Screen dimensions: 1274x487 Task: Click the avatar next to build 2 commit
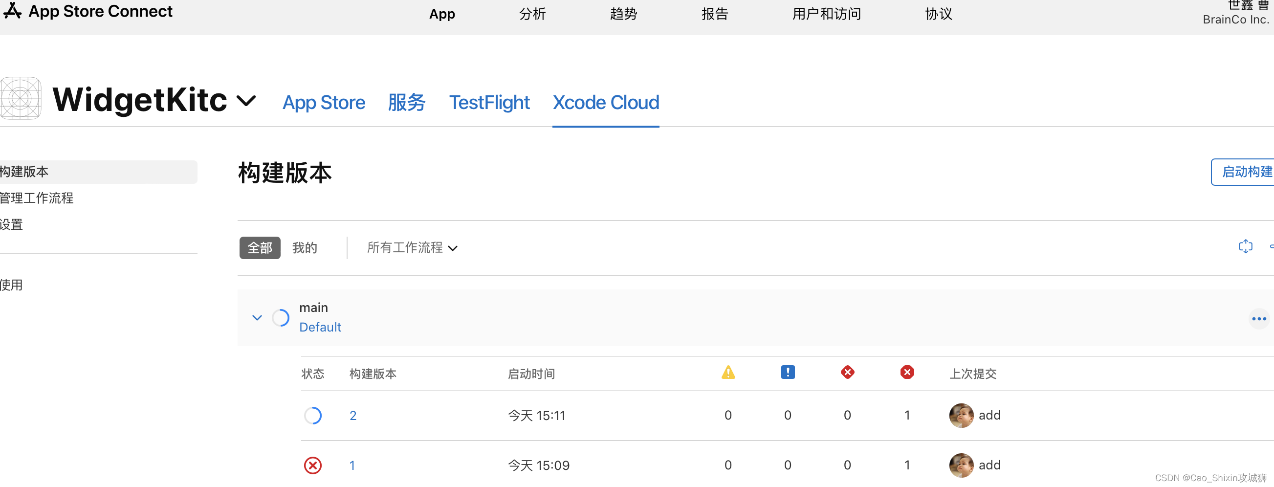point(961,415)
